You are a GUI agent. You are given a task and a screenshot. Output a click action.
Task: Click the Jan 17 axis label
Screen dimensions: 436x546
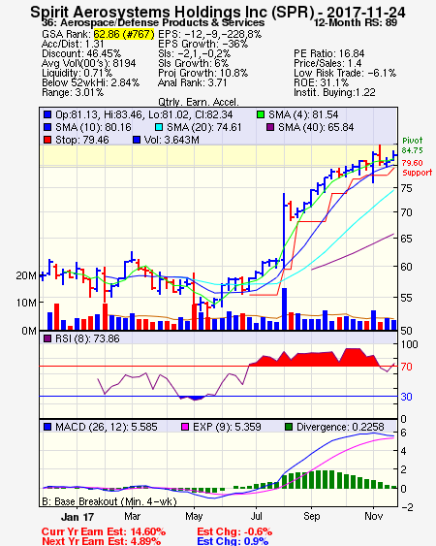coord(78,517)
